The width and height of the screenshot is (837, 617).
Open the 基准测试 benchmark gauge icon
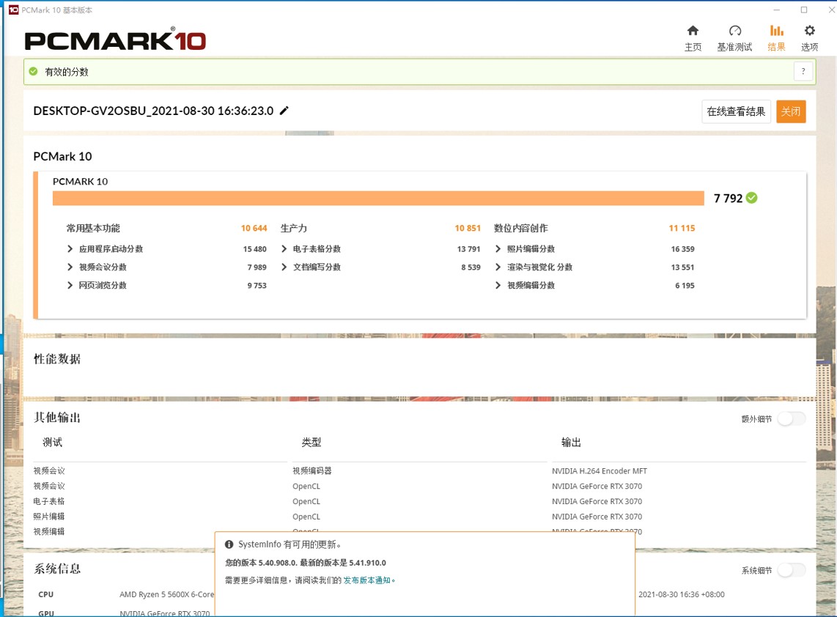coord(735,31)
